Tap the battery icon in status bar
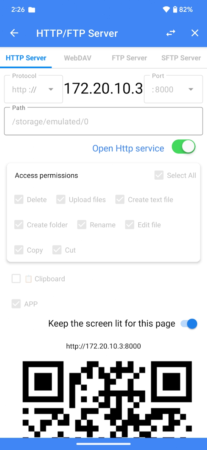The image size is (207, 450). (175, 10)
